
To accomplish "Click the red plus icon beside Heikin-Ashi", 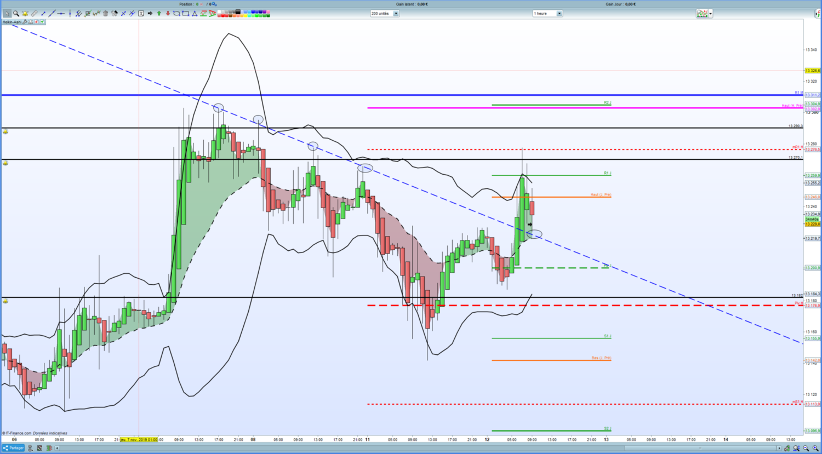I will coord(37,22).
